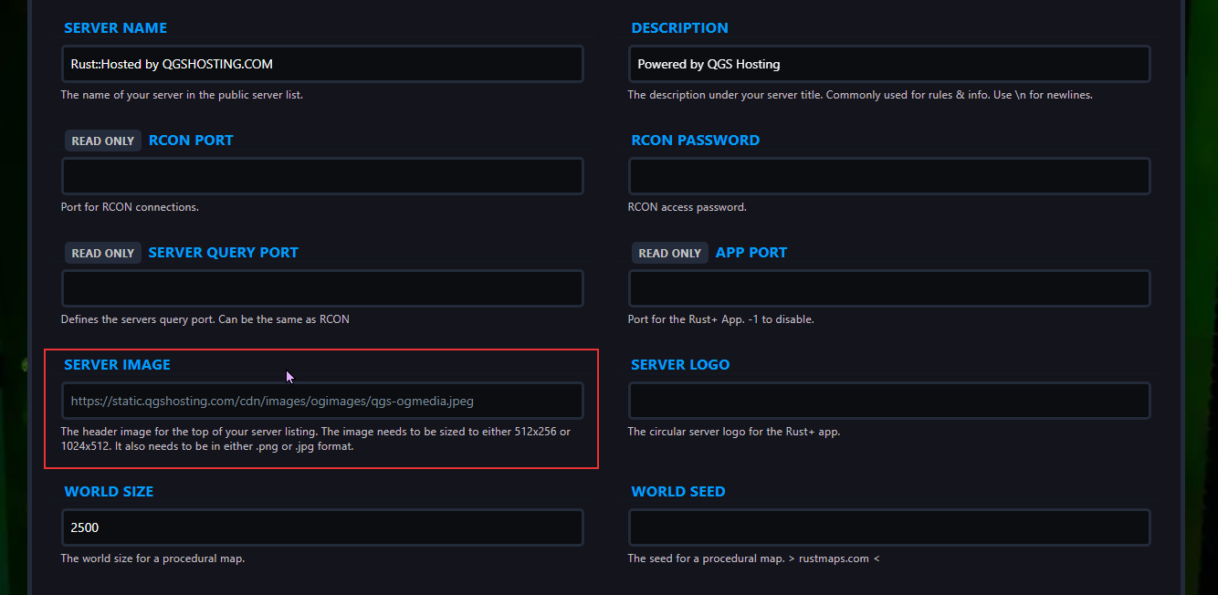Viewport: 1218px width, 595px height.
Task: Click the RCON PASSWORD heading label
Action: click(695, 141)
